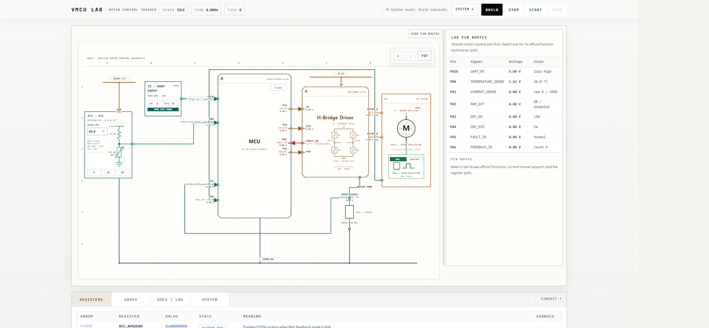Open FW EDIT on the MCU
709x328 pixels.
pyautogui.click(x=278, y=88)
